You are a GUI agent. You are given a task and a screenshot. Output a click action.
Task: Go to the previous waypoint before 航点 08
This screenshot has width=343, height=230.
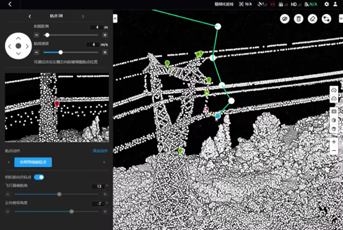[x=30, y=16]
